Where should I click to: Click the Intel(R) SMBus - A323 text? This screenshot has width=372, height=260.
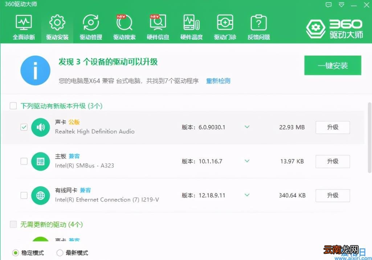pos(85,165)
